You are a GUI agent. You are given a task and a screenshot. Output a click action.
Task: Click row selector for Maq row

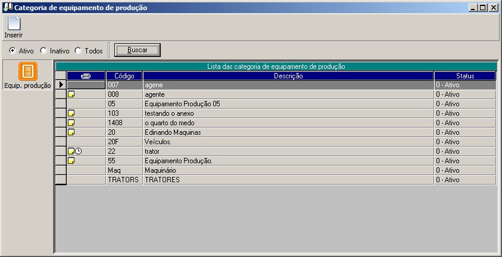pyautogui.click(x=61, y=170)
